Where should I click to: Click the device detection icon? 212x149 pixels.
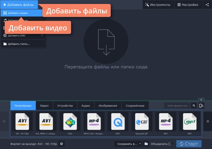tap(201, 106)
